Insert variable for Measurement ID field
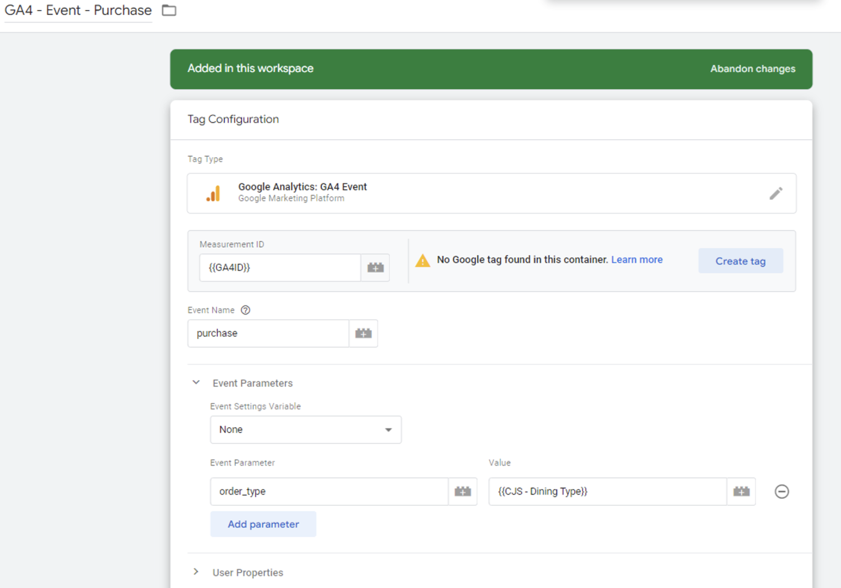Screen dimensions: 841x588 coord(375,268)
